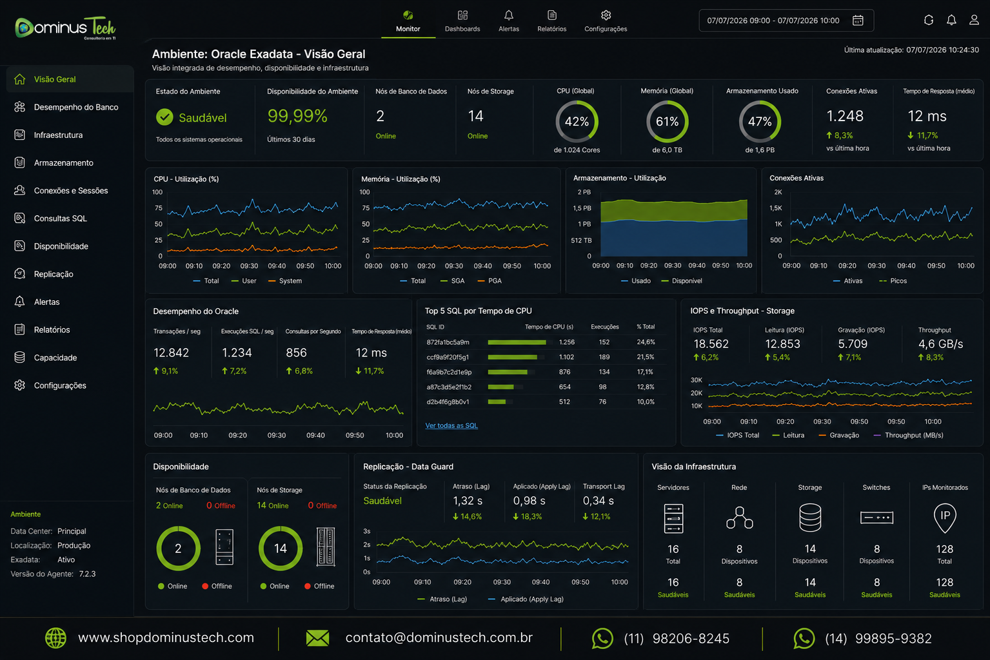The height and width of the screenshot is (660, 990).
Task: Click Memória Global 61% gauge
Action: coord(667,122)
